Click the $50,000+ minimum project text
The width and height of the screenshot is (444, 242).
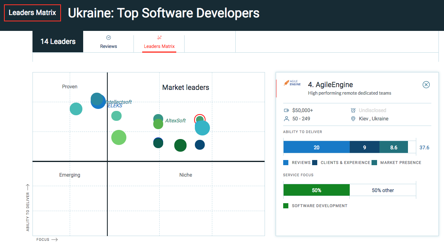pyautogui.click(x=303, y=111)
